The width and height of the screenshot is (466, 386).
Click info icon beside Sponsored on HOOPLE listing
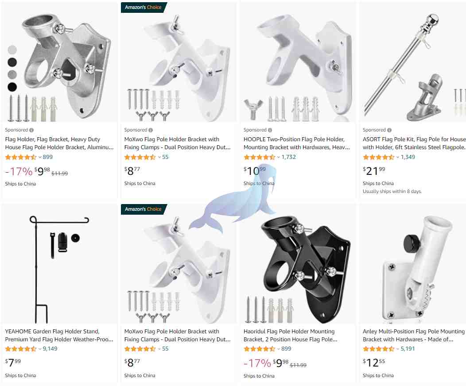(270, 130)
